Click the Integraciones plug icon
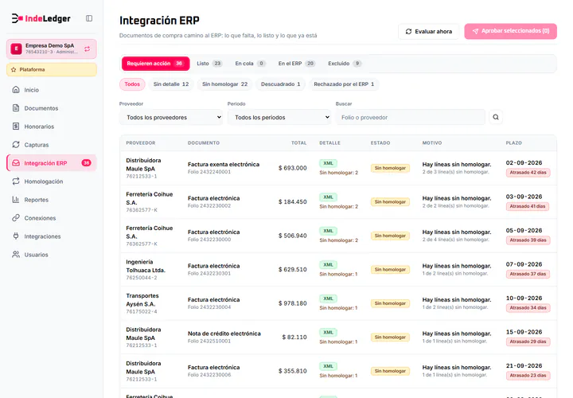 click(16, 236)
